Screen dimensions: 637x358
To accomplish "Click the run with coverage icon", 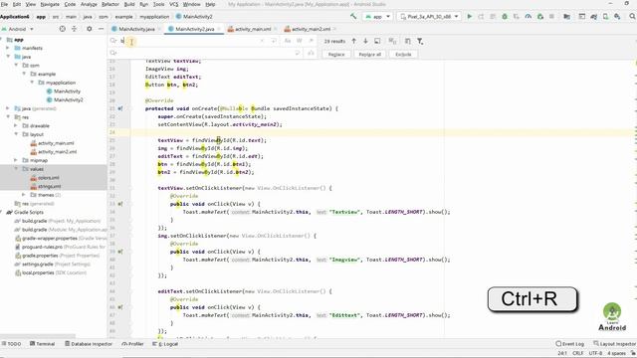I will coord(517,16).
